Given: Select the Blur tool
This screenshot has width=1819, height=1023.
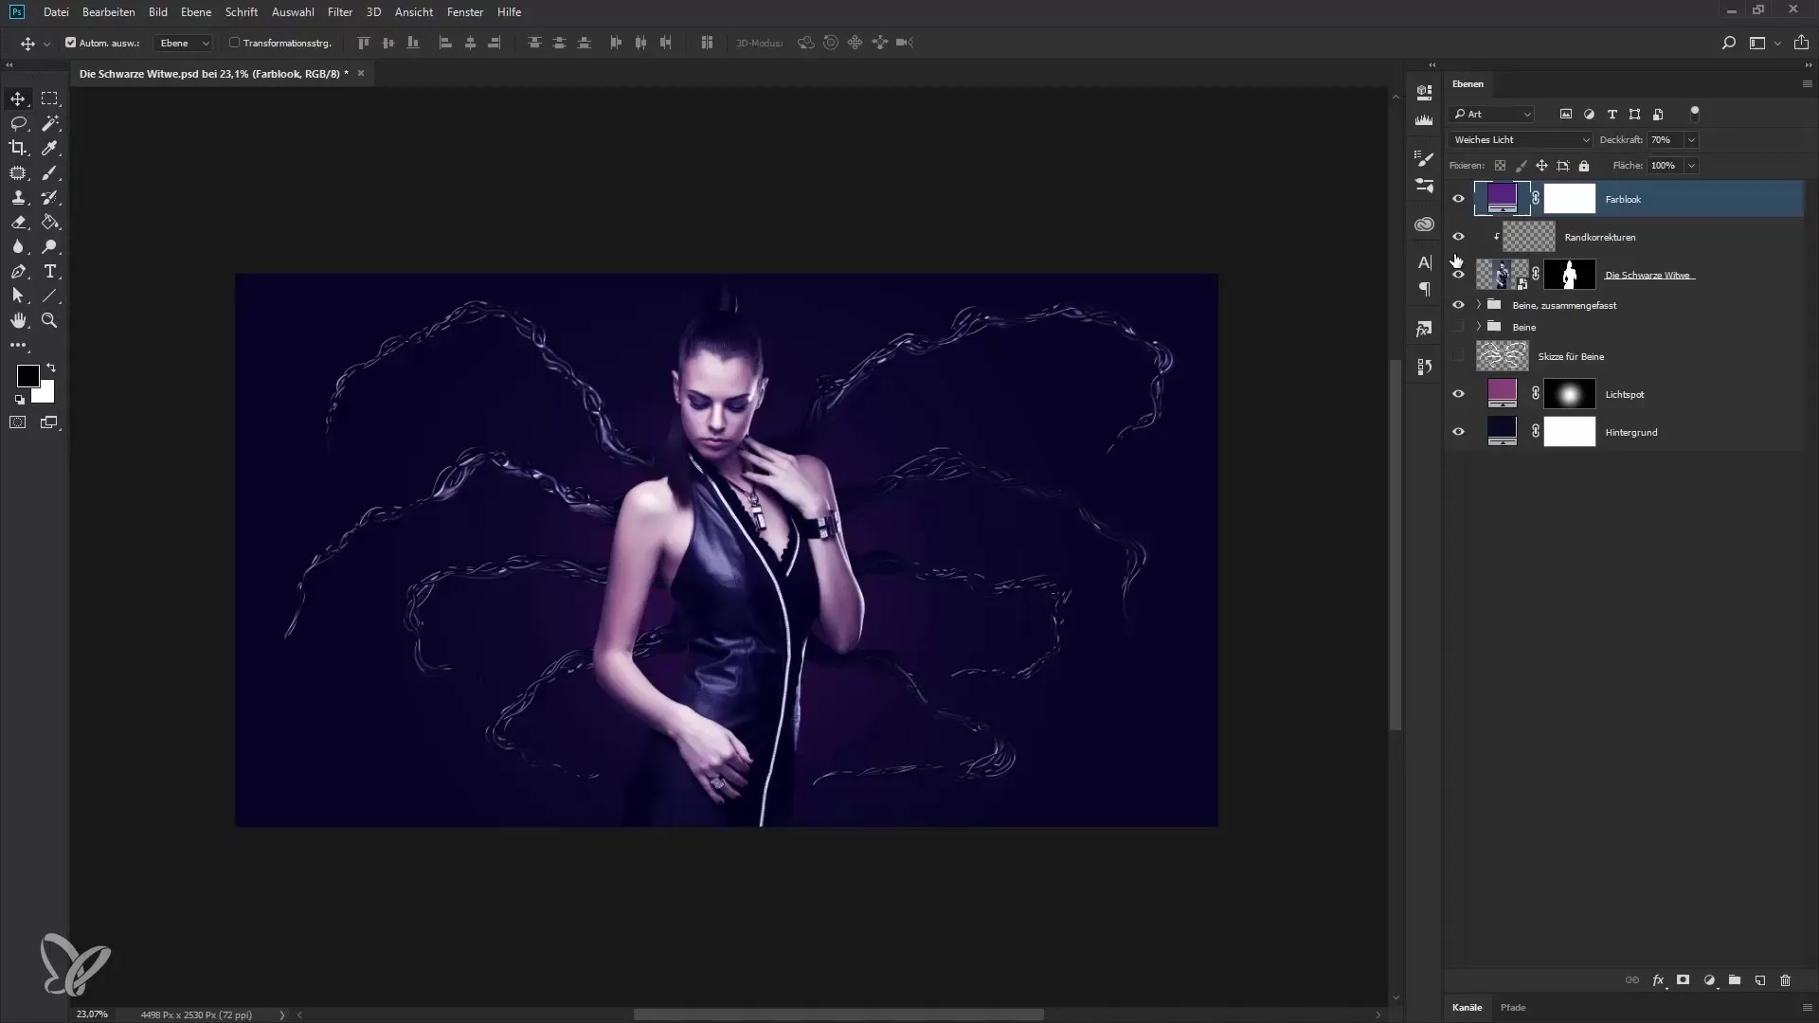Looking at the screenshot, I should [x=18, y=246].
